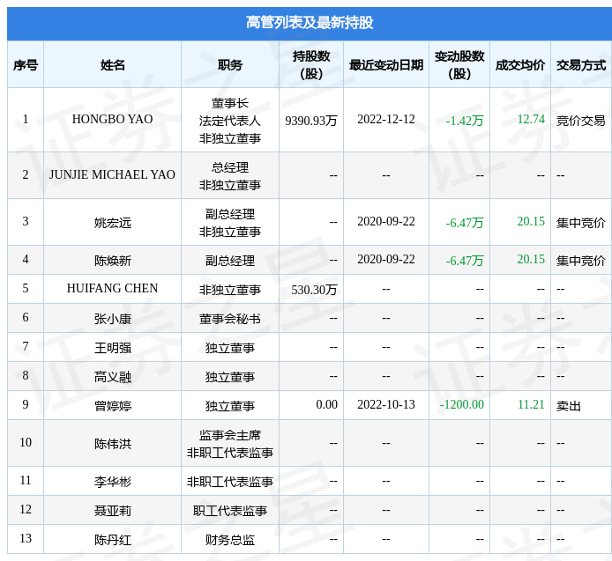612x561 pixels.
Task: Click the average price 11.21
Action: pyautogui.click(x=531, y=404)
